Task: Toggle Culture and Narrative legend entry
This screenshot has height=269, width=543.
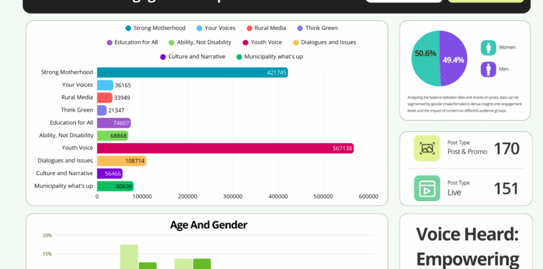Action: 192,57
